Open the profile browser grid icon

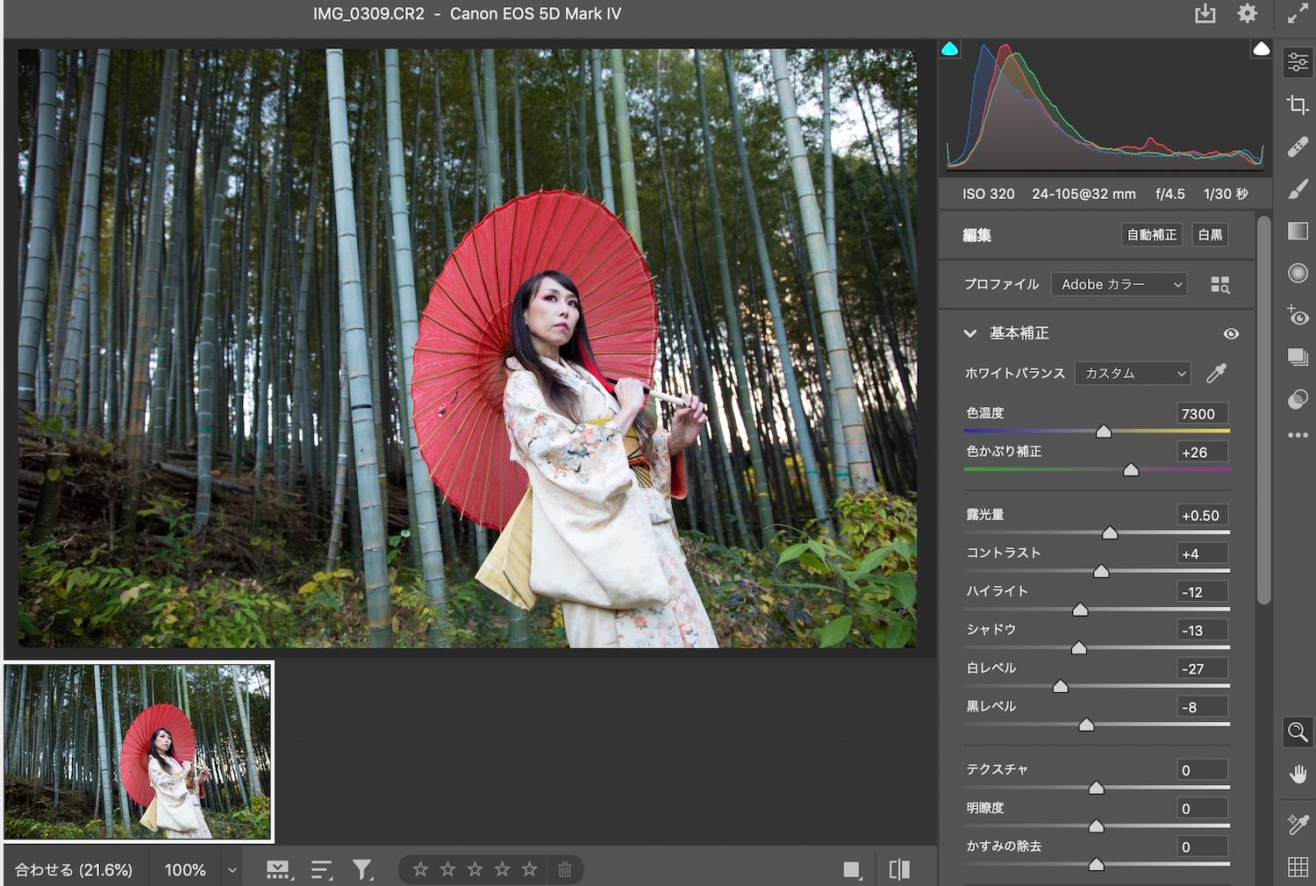click(x=1219, y=284)
